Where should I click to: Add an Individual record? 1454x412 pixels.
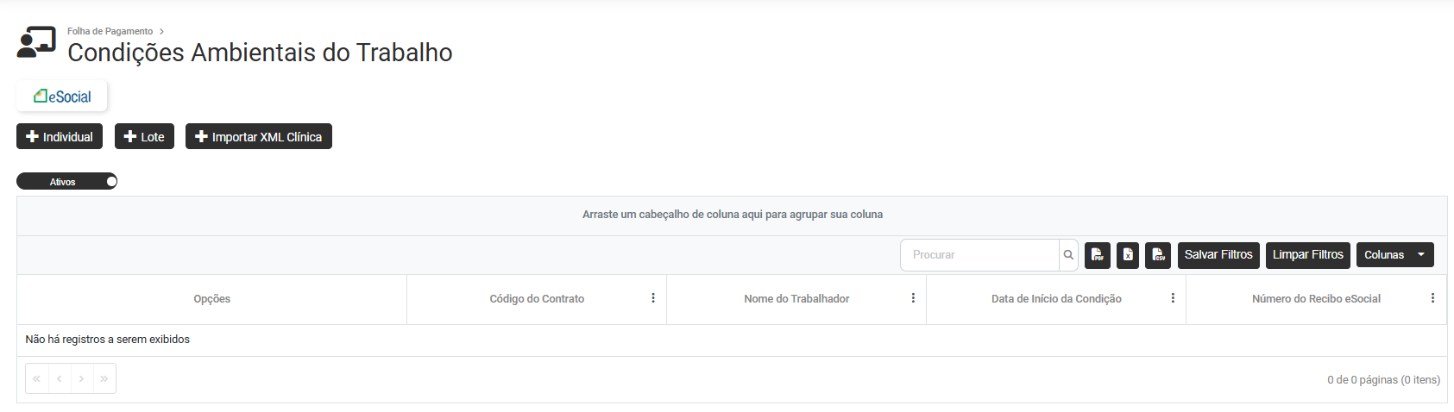60,137
